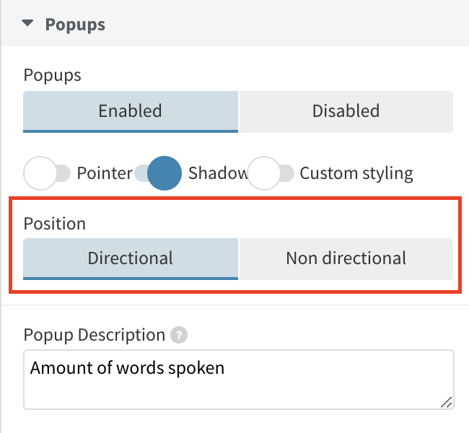Enable the Custom styling switch
Image resolution: width=469 pixels, height=433 pixels.
[x=271, y=173]
